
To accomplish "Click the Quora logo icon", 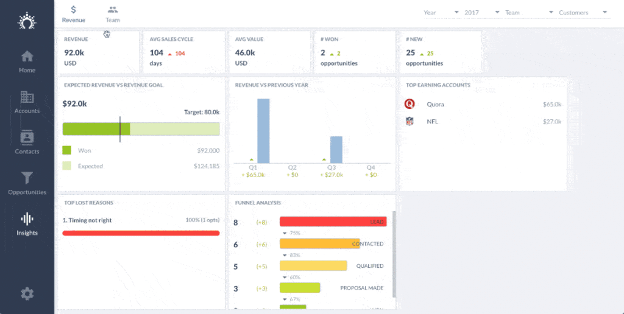I will 409,104.
